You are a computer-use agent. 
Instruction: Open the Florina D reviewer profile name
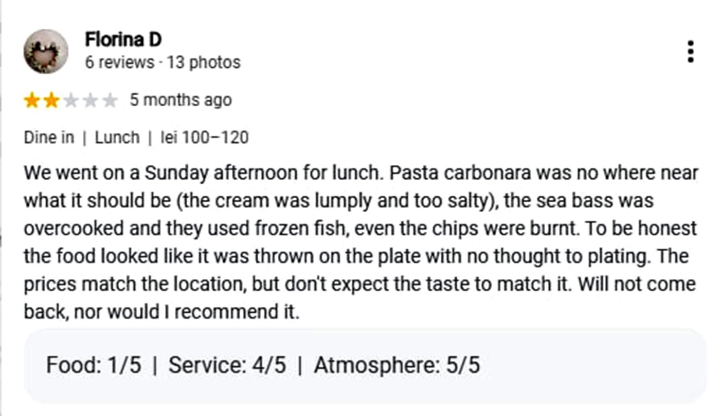(123, 39)
